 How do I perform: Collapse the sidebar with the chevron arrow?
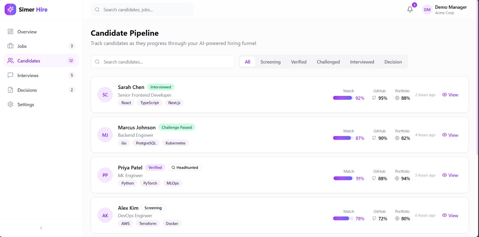[x=41, y=228]
